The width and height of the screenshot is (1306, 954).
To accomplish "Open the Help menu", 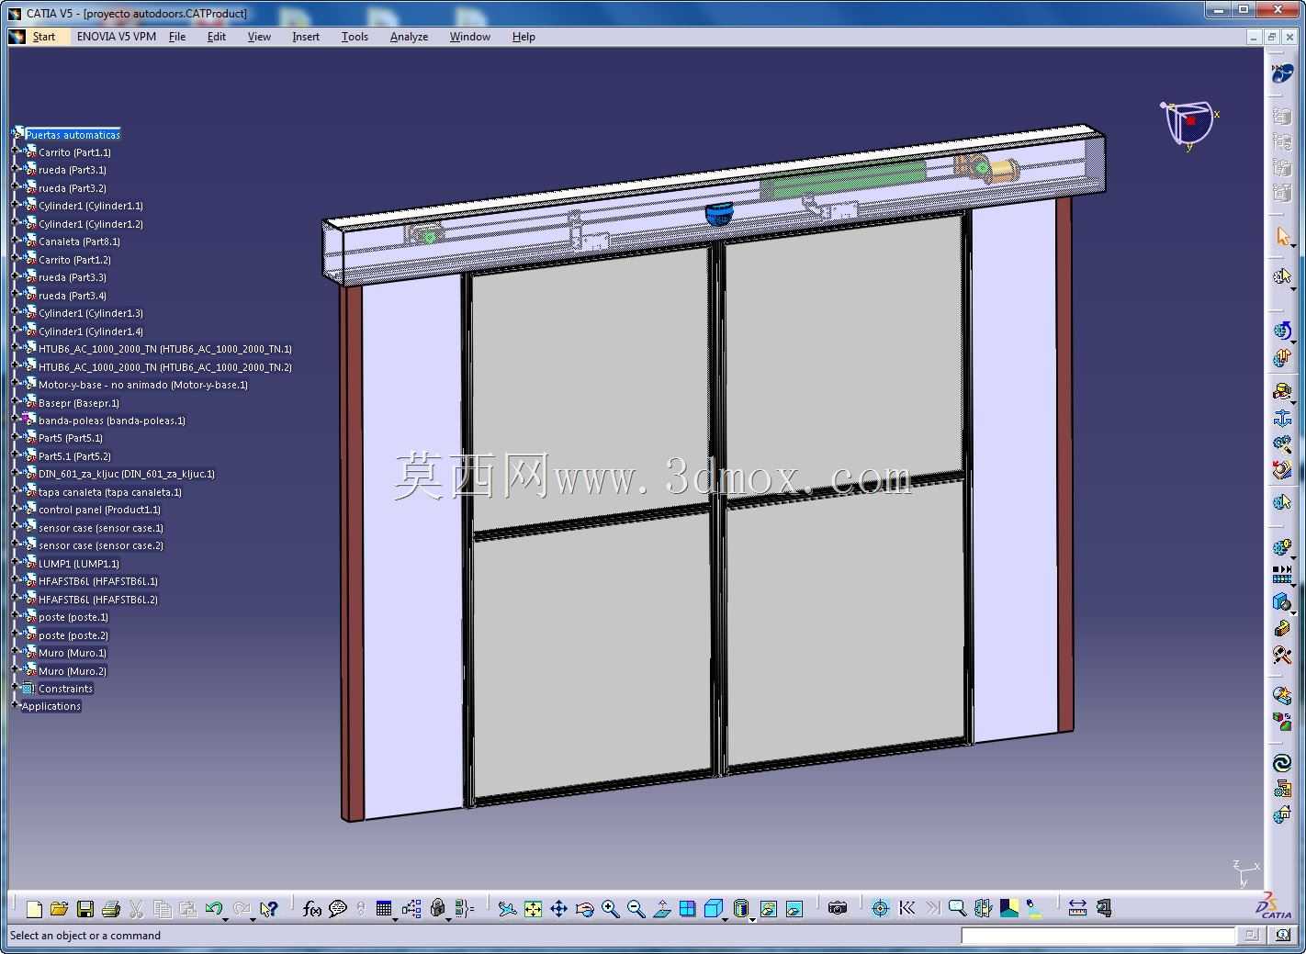I will [524, 37].
